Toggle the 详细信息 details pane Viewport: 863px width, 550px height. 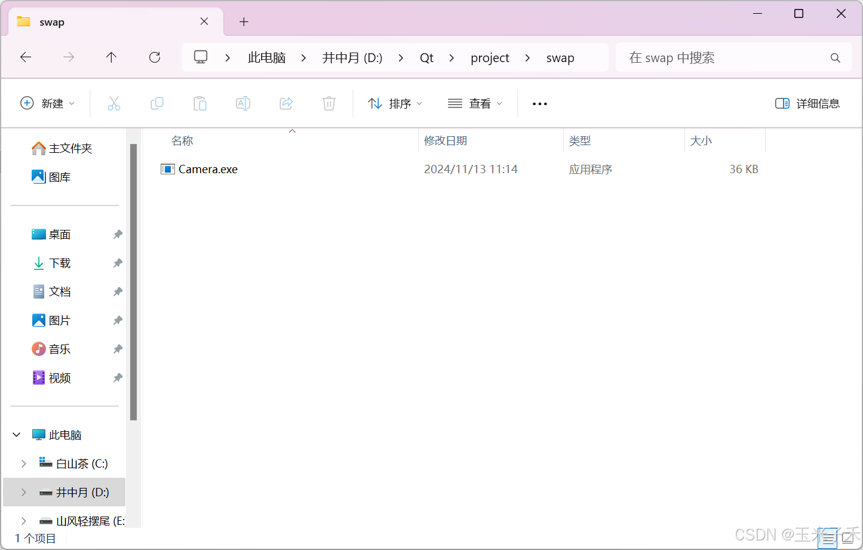pos(807,103)
